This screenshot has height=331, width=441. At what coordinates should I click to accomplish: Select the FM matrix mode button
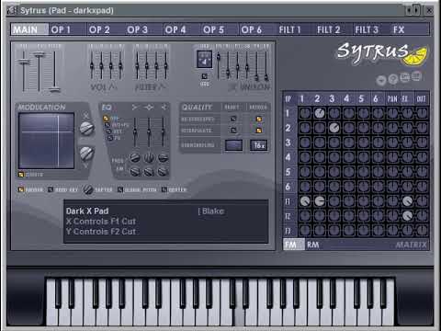[x=293, y=245]
